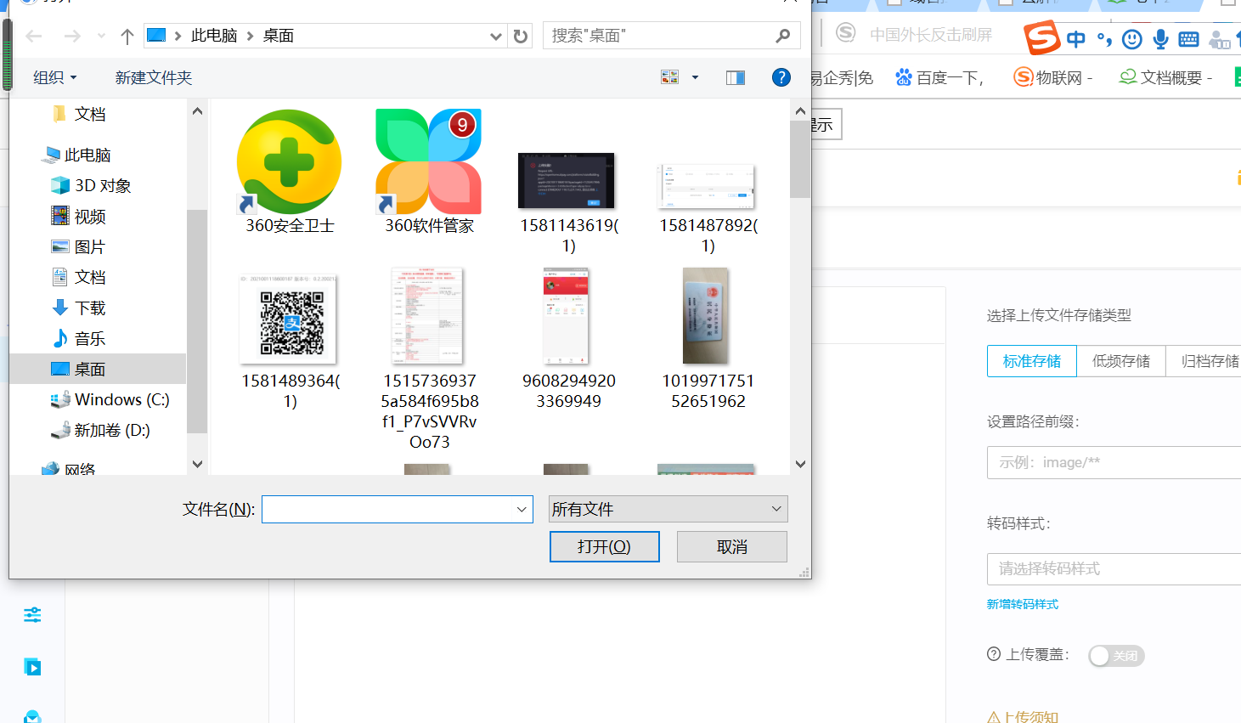
Task: Select the 360软件管家 shortcut icon
Action: click(429, 162)
